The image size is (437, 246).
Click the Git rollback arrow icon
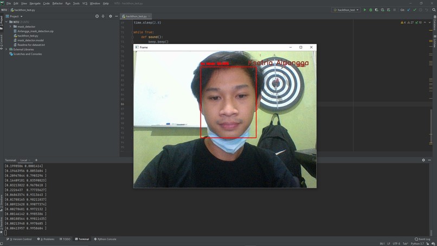click(x=426, y=10)
